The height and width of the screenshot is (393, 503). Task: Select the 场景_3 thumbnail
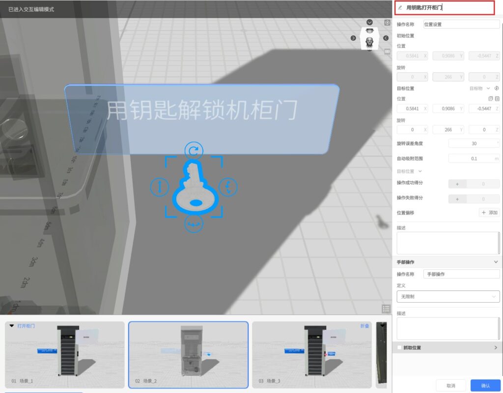[311, 355]
